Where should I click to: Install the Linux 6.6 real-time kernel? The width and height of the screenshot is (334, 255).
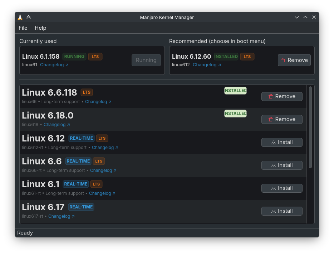(x=282, y=165)
